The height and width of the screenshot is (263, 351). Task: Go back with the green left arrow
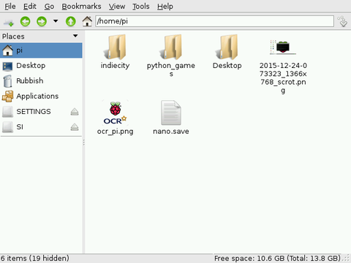[25, 21]
